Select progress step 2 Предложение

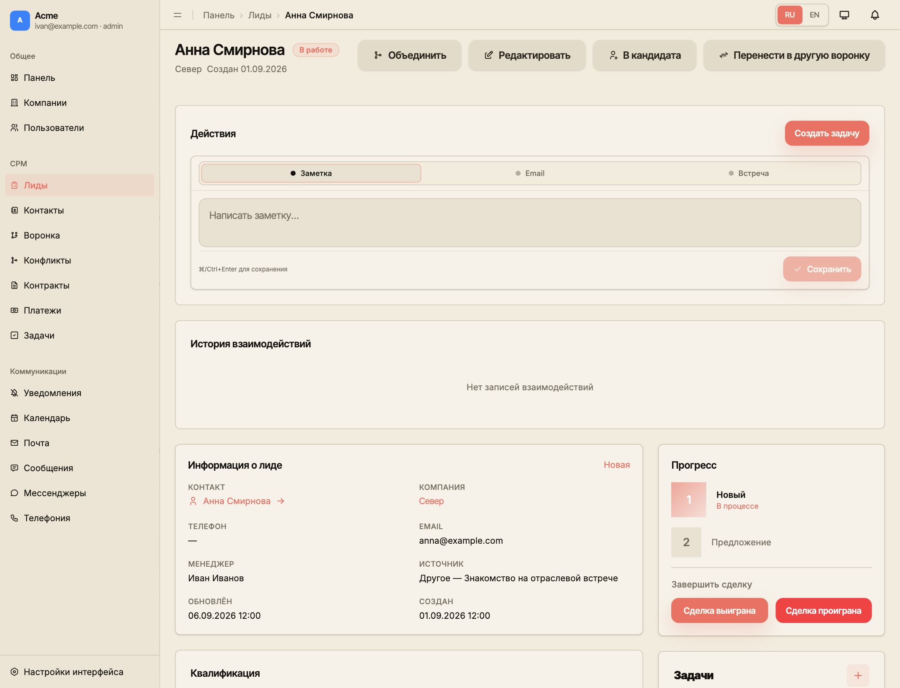721,542
